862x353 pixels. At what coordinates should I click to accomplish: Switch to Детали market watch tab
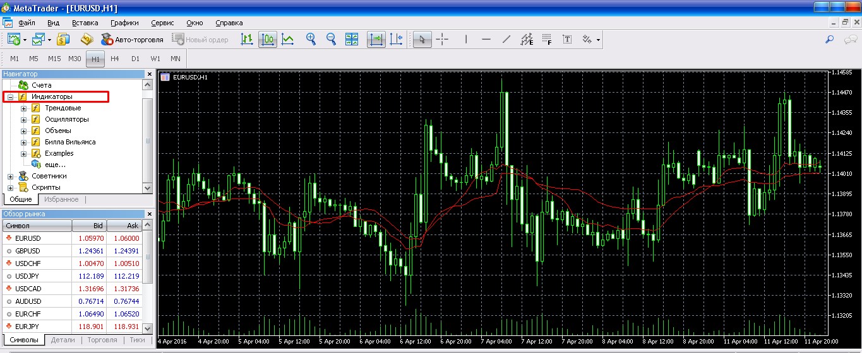(63, 340)
